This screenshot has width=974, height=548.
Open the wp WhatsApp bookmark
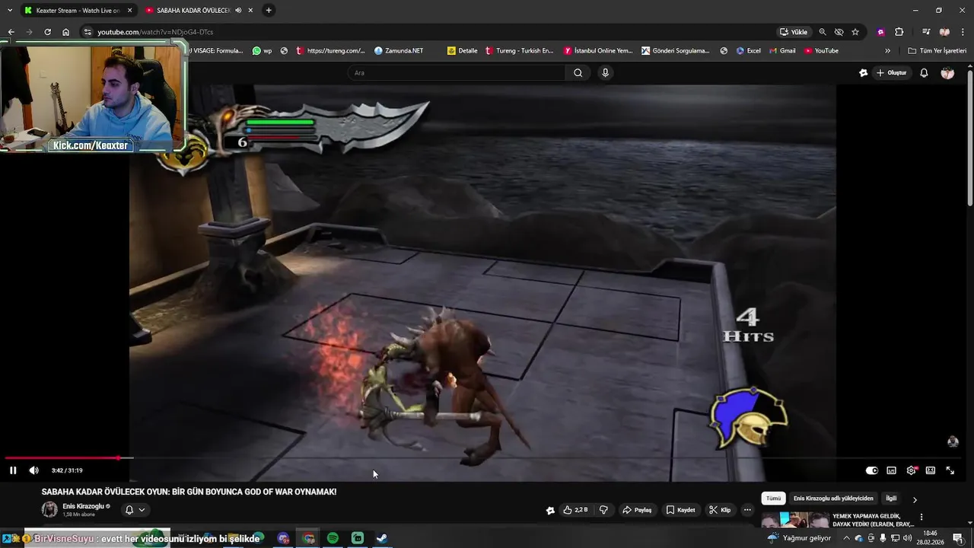click(262, 51)
